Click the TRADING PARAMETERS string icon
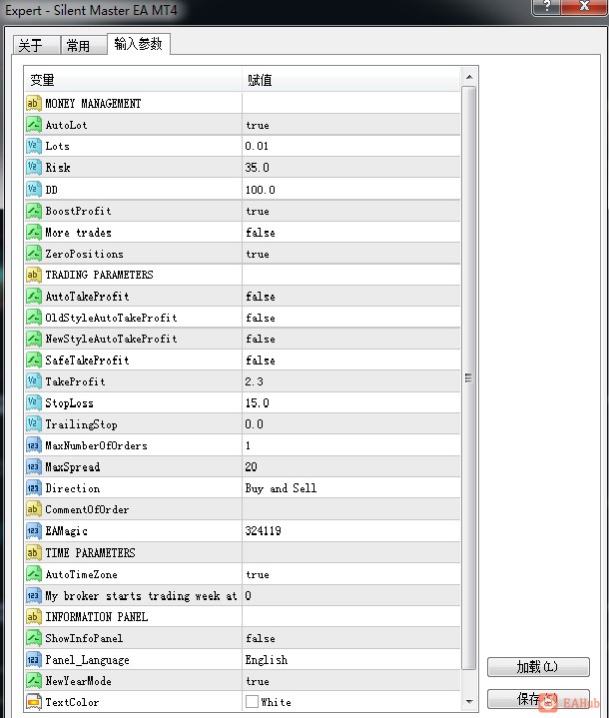The image size is (609, 718). [33, 275]
